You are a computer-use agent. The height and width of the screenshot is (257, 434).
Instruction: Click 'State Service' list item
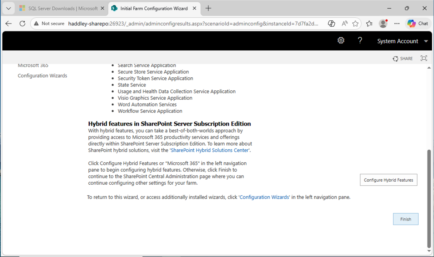[132, 85]
